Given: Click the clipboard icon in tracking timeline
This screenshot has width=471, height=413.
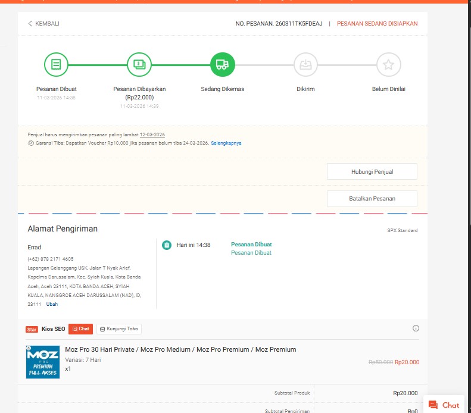Looking at the screenshot, I should [167, 245].
